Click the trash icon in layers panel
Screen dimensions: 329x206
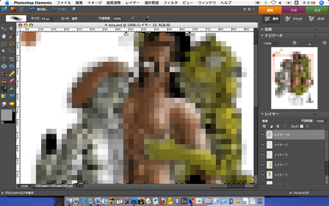pos(278,127)
